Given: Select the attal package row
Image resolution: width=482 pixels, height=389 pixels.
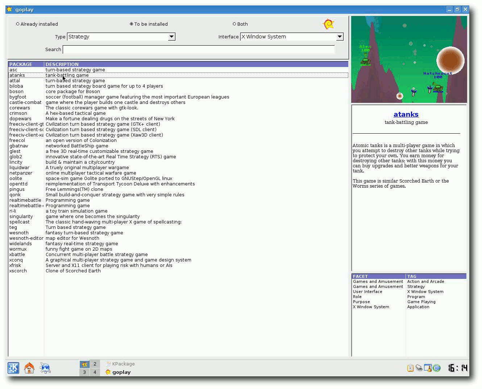Looking at the screenshot, I should click(x=178, y=81).
